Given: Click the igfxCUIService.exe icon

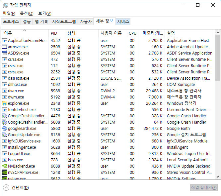Looking at the screenshot, I should tap(5, 141).
